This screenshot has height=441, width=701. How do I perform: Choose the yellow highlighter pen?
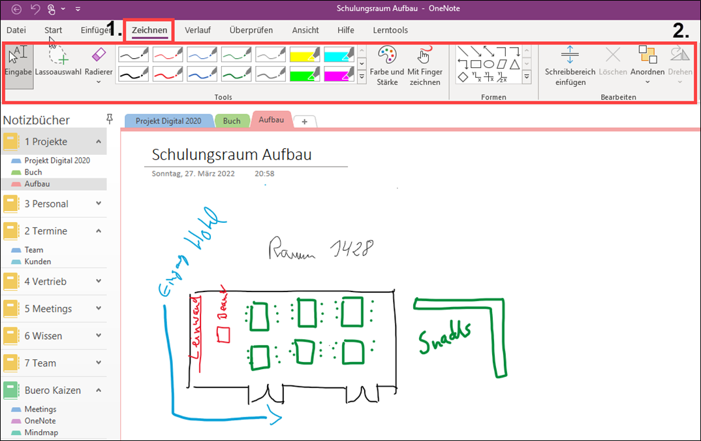(x=303, y=54)
